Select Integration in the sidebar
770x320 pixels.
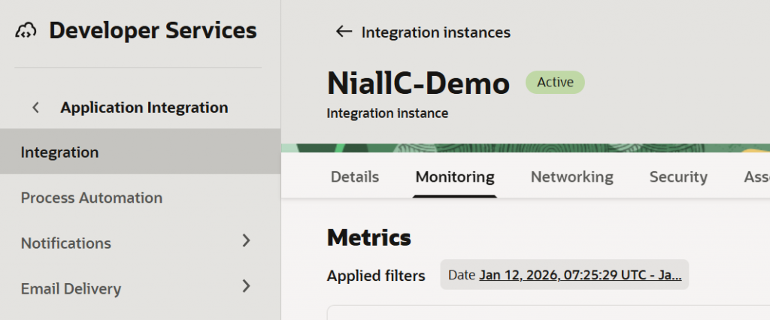point(59,152)
